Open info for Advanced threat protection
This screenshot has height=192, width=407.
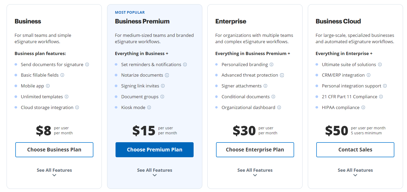pyautogui.click(x=282, y=75)
